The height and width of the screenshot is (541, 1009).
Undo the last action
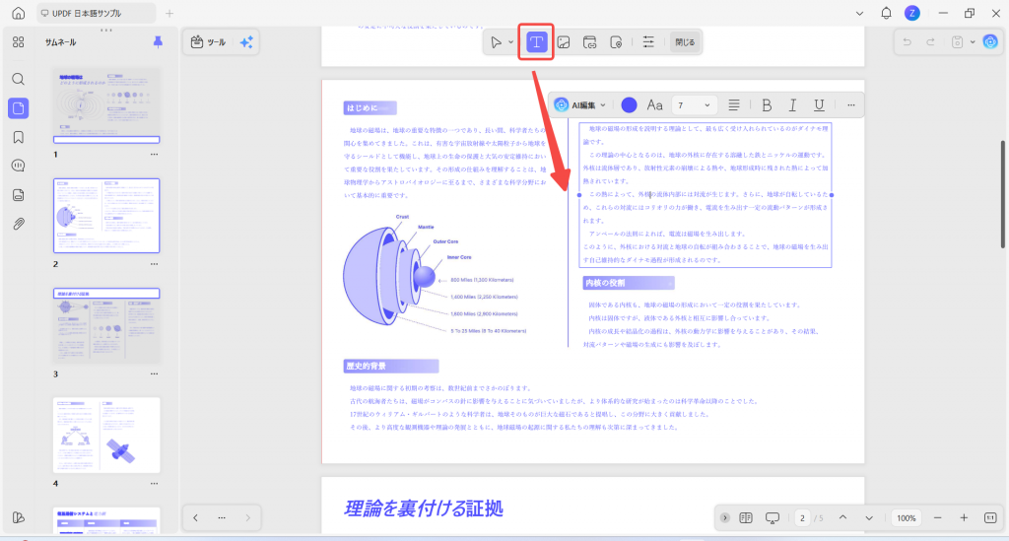(x=907, y=42)
